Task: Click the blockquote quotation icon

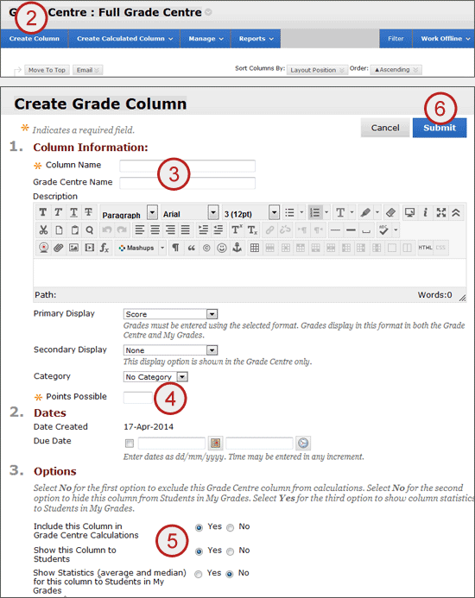Action: pyautogui.click(x=192, y=248)
